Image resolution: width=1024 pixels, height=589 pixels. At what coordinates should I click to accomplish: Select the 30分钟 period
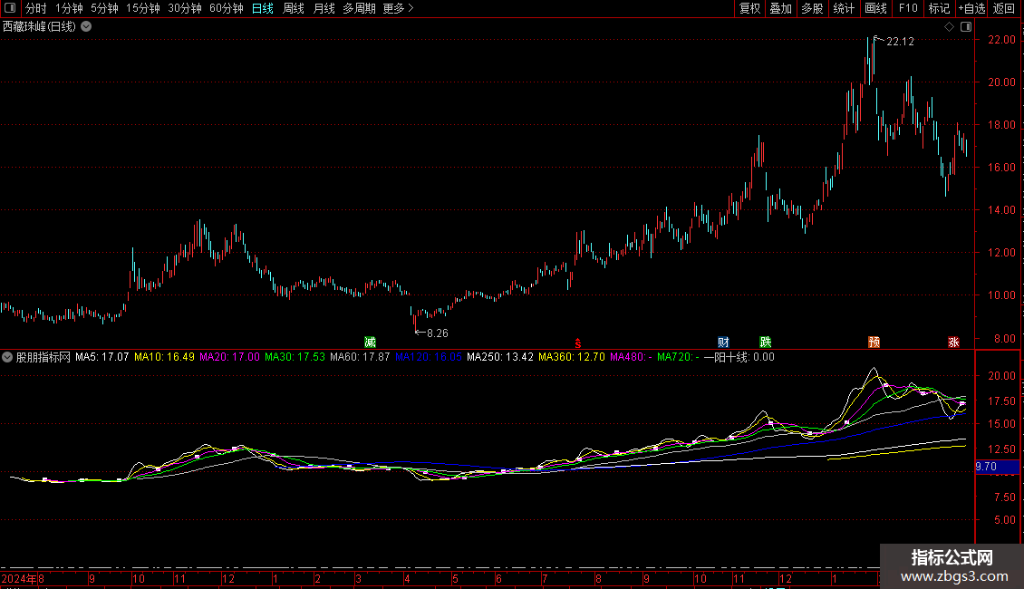coord(185,8)
